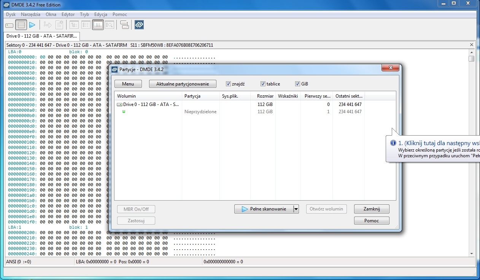Click the Ostatni sektor column header
This screenshot has width=480, height=280.
[349, 96]
